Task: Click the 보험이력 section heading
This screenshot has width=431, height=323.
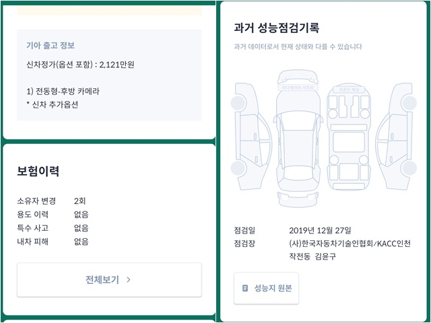Action: click(x=38, y=171)
